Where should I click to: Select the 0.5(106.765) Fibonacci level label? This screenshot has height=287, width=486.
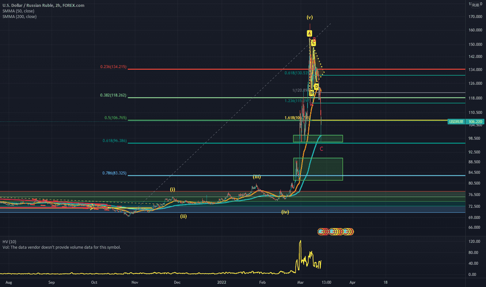[x=116, y=118]
